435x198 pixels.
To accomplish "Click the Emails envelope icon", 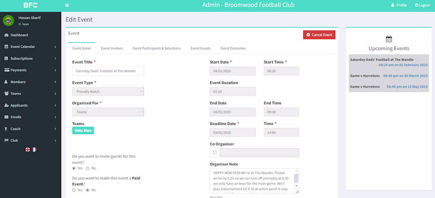I will tap(6, 117).
